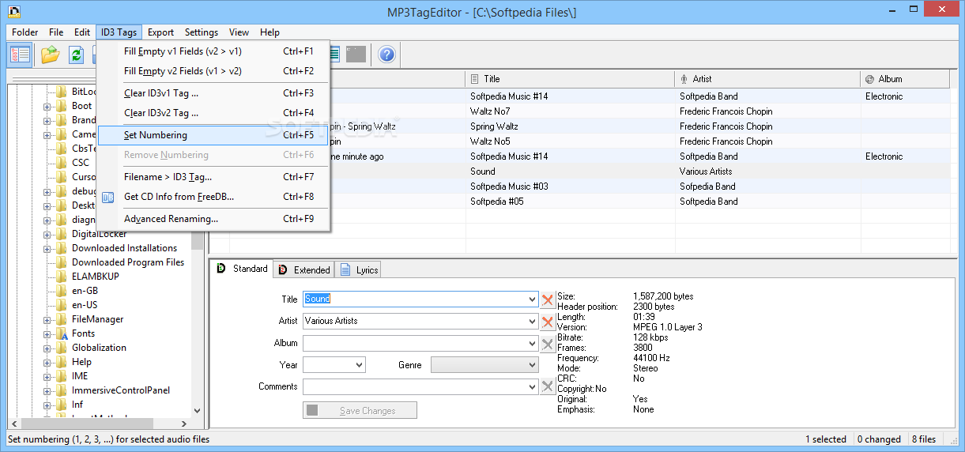Sort by the Artist column header
The image size is (965, 452).
(x=767, y=79)
